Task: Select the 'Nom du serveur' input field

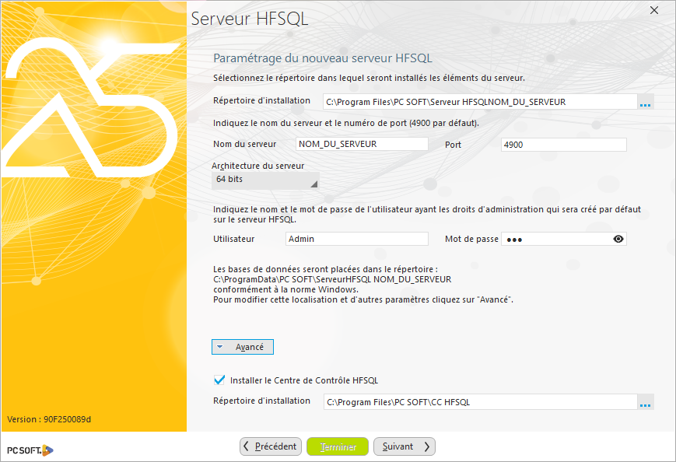Action: point(362,143)
